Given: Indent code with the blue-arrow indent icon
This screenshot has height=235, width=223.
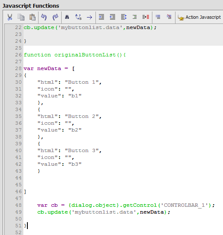Looking at the screenshot, I should tap(101, 17).
